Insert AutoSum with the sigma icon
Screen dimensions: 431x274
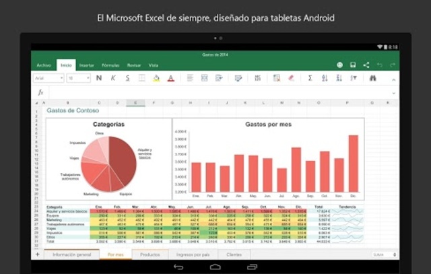click(x=310, y=78)
